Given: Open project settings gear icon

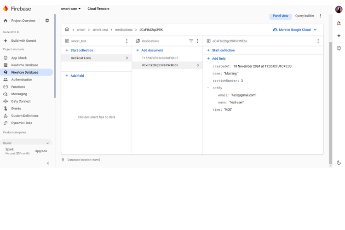Looking at the screenshot, I should tap(47, 20).
